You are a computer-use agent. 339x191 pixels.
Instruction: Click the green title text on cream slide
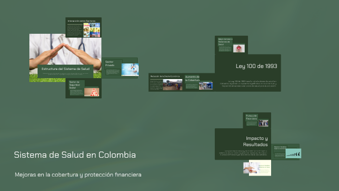click(264, 166)
